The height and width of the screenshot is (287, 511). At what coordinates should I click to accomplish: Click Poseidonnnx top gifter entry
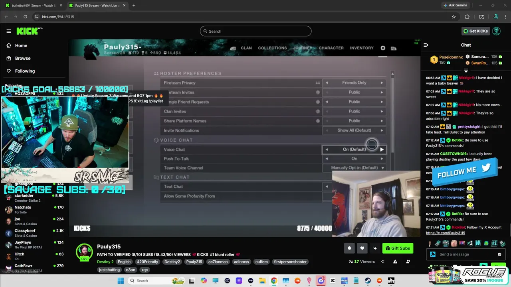pyautogui.click(x=446, y=60)
